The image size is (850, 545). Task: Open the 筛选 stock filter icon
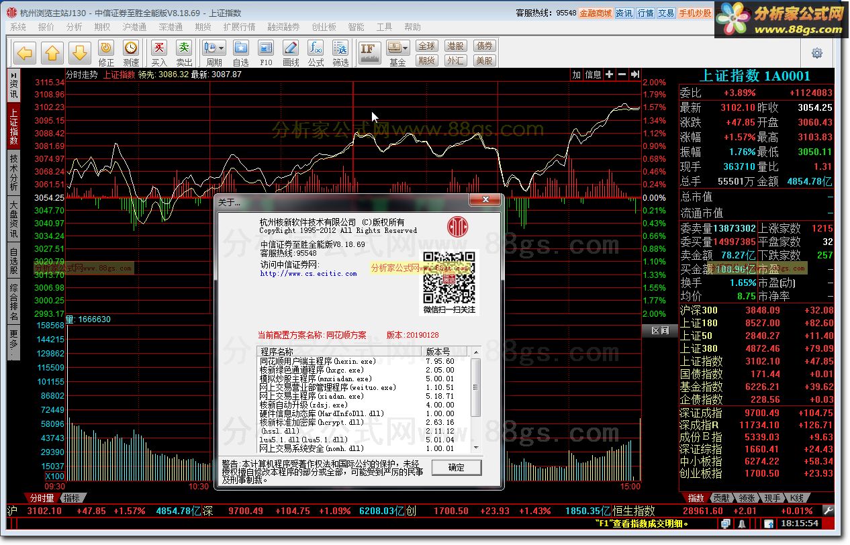coord(340,48)
